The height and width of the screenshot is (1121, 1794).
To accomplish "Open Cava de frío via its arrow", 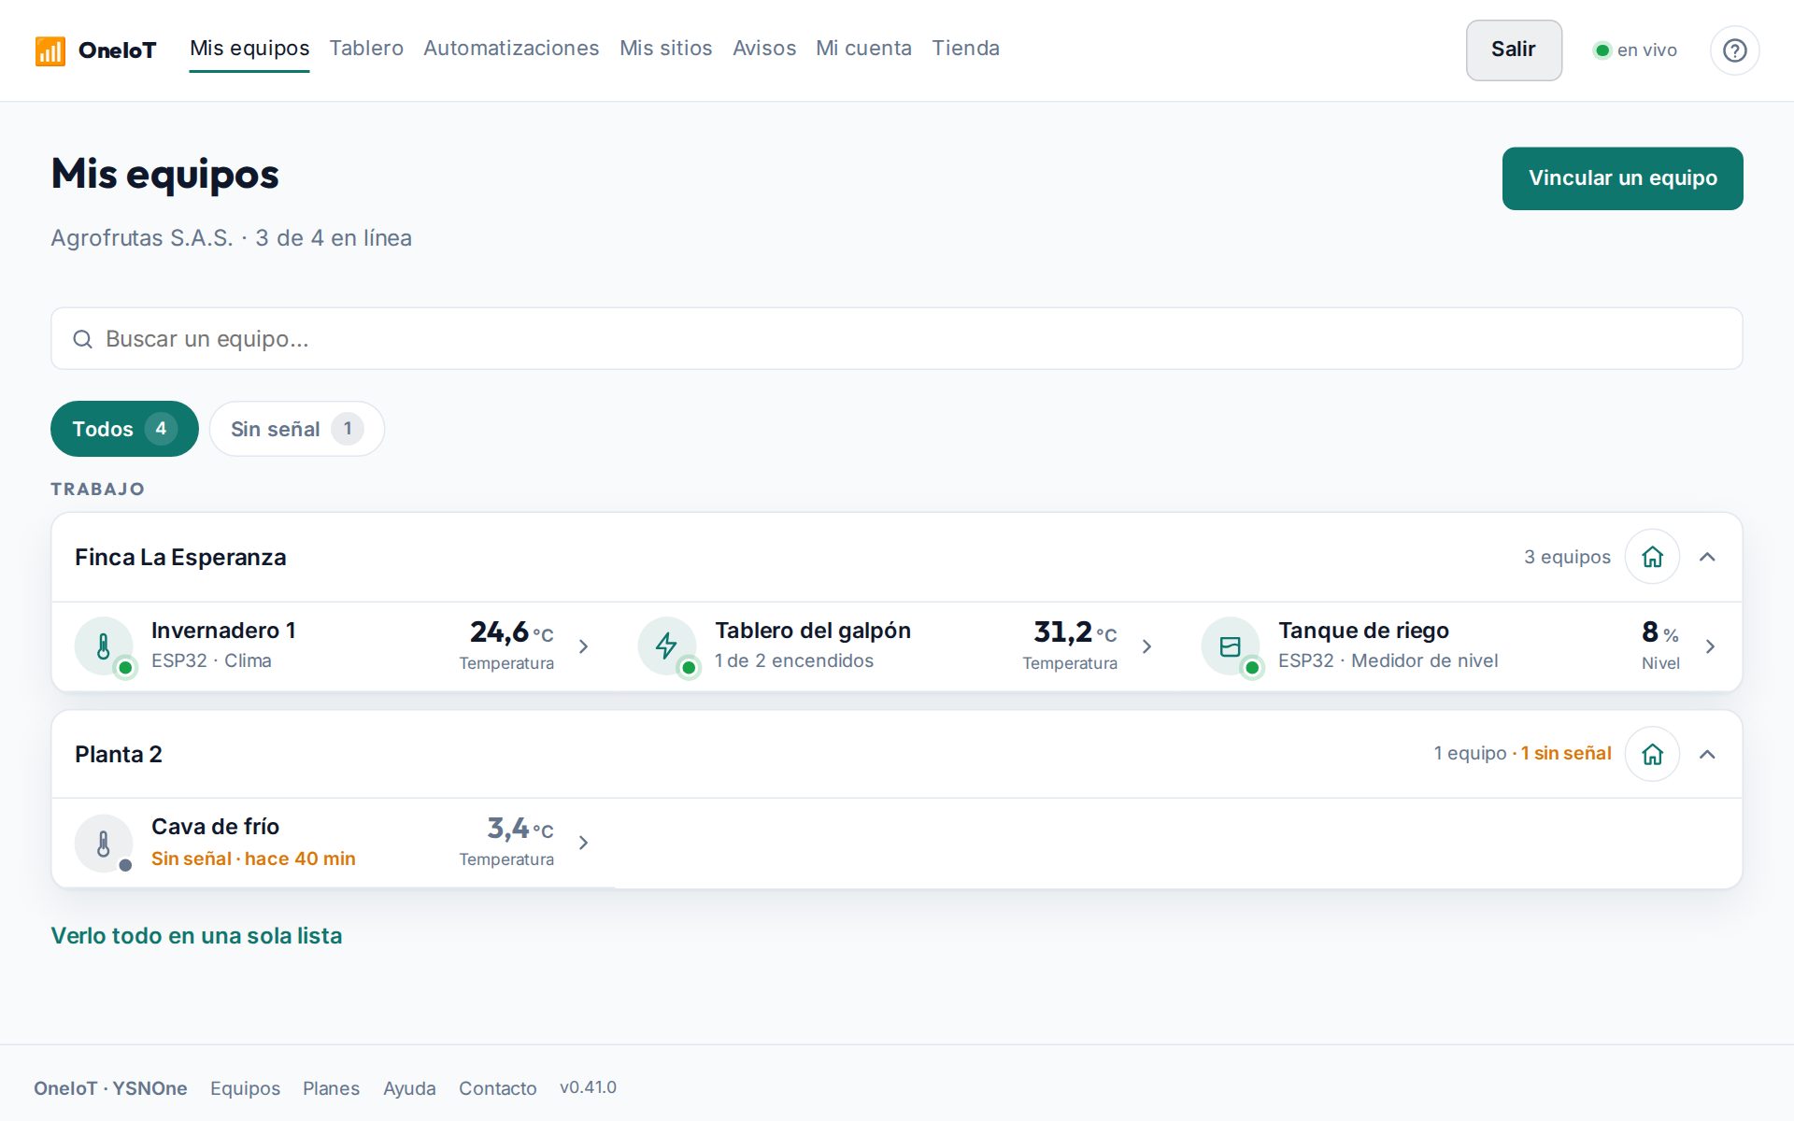I will 583,843.
